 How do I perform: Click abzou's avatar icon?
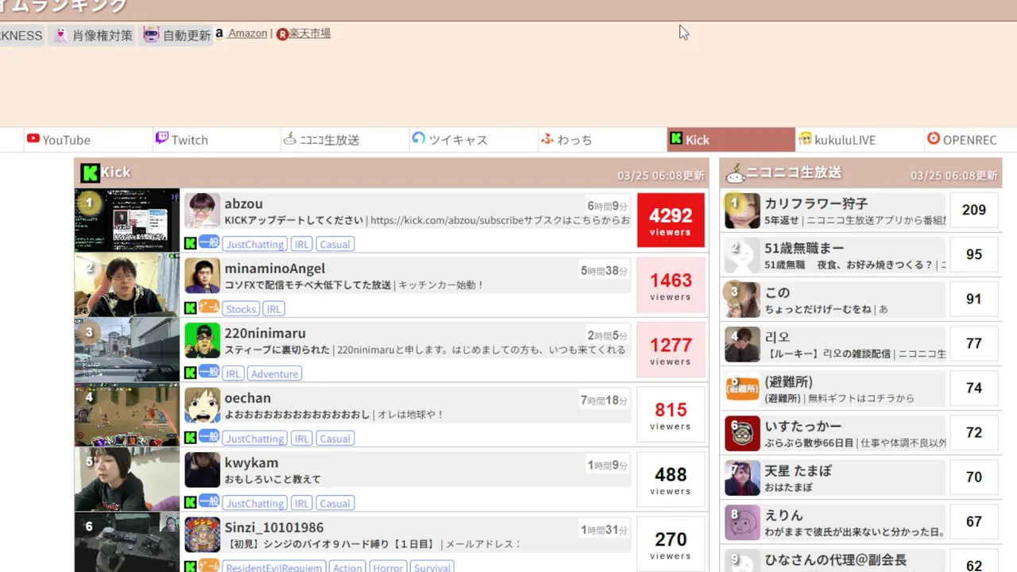[203, 211]
